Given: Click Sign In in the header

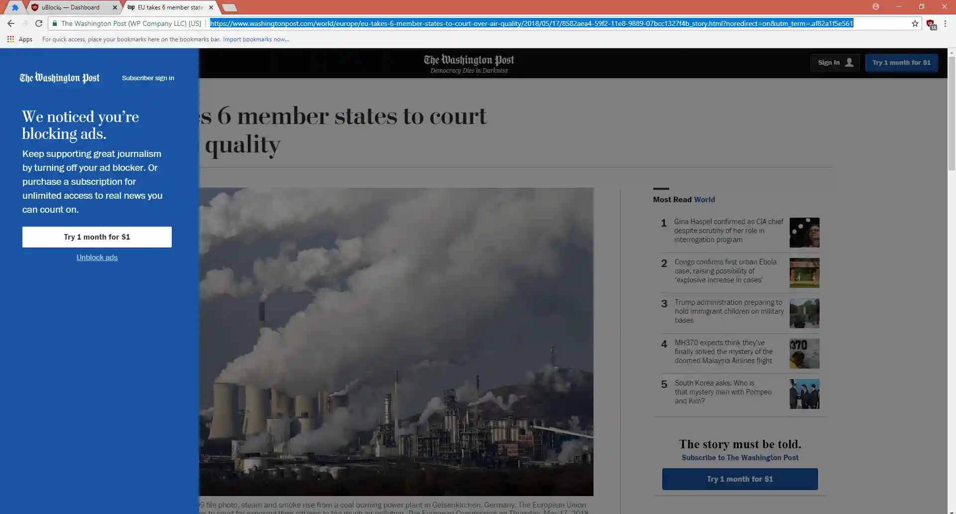Looking at the screenshot, I should tap(835, 63).
